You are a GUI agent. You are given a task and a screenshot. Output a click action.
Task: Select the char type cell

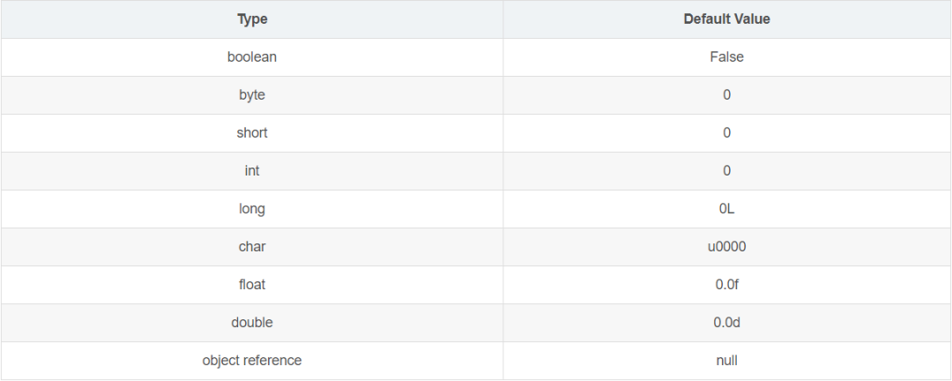(x=252, y=247)
